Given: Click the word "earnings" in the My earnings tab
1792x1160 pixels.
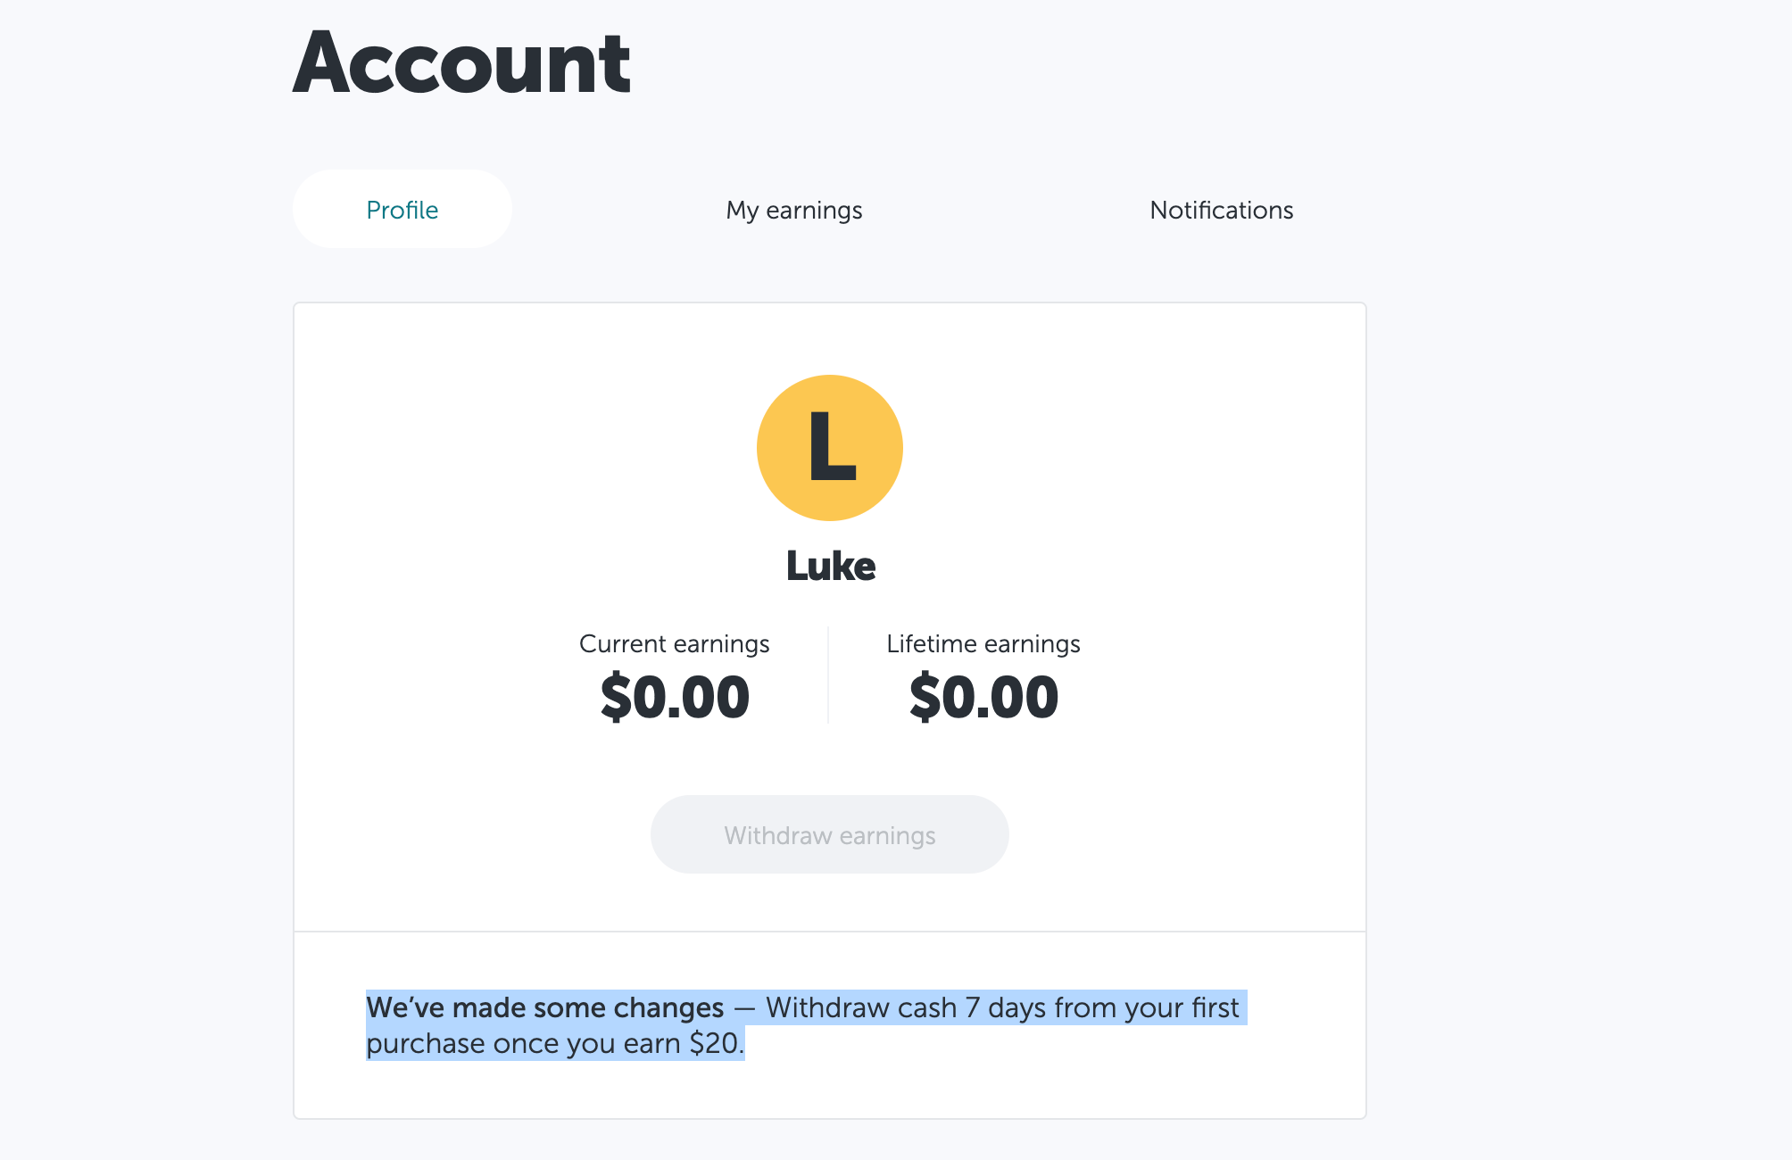Looking at the screenshot, I should (814, 211).
